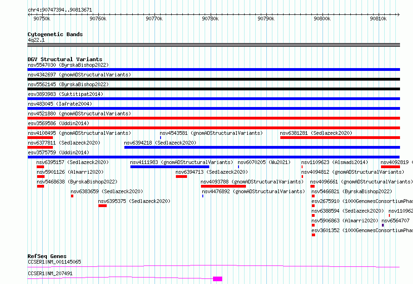The image size is (413, 284).
Task: Open nsv483045 (Iafrate2004) variant details
Action: pyautogui.click(x=60, y=104)
